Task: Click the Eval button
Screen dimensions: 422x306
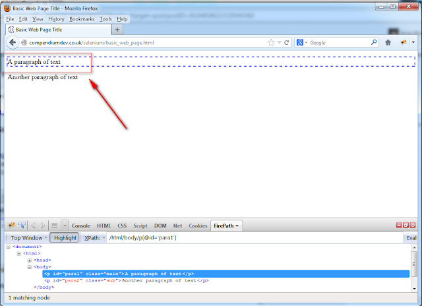Action: click(x=411, y=238)
